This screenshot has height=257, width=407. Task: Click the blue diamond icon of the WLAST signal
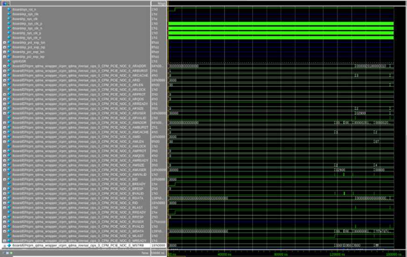9,236
